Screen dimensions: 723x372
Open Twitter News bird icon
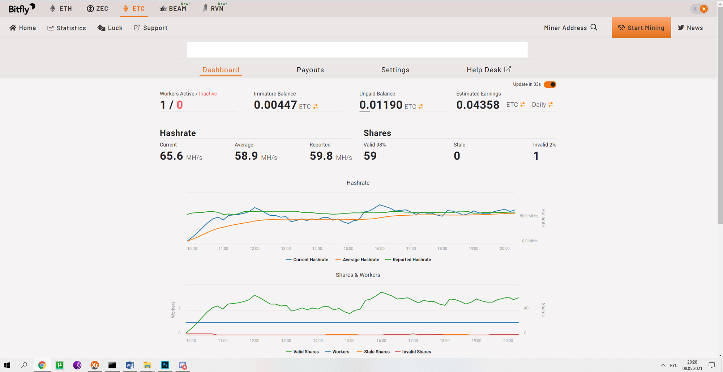[681, 28]
